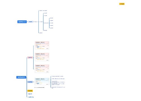
Task: Select the last text node of the lower map
Action: point(31,97)
